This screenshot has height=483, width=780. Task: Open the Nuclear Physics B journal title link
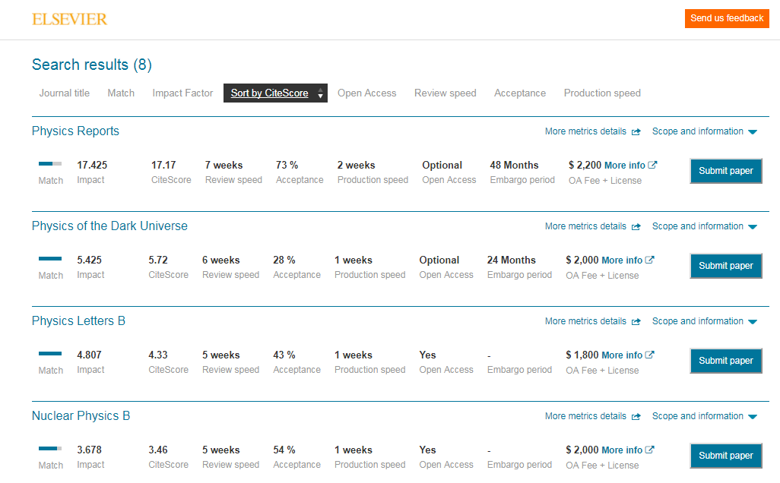tap(81, 415)
